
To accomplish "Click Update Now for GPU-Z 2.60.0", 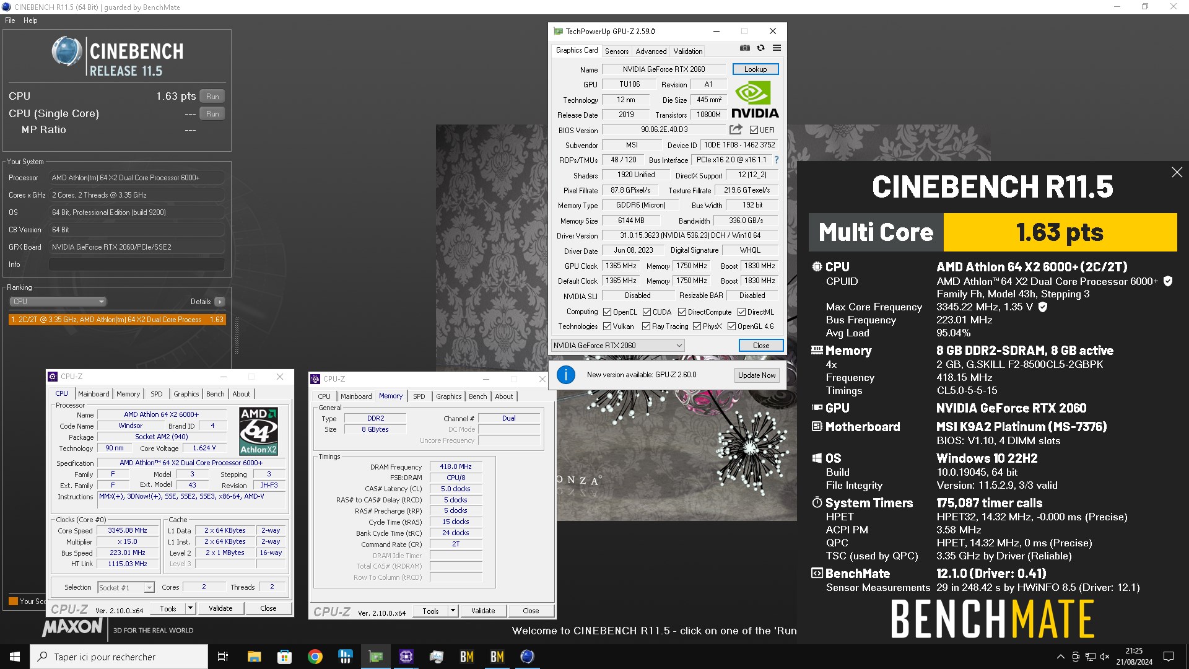I will pyautogui.click(x=757, y=375).
